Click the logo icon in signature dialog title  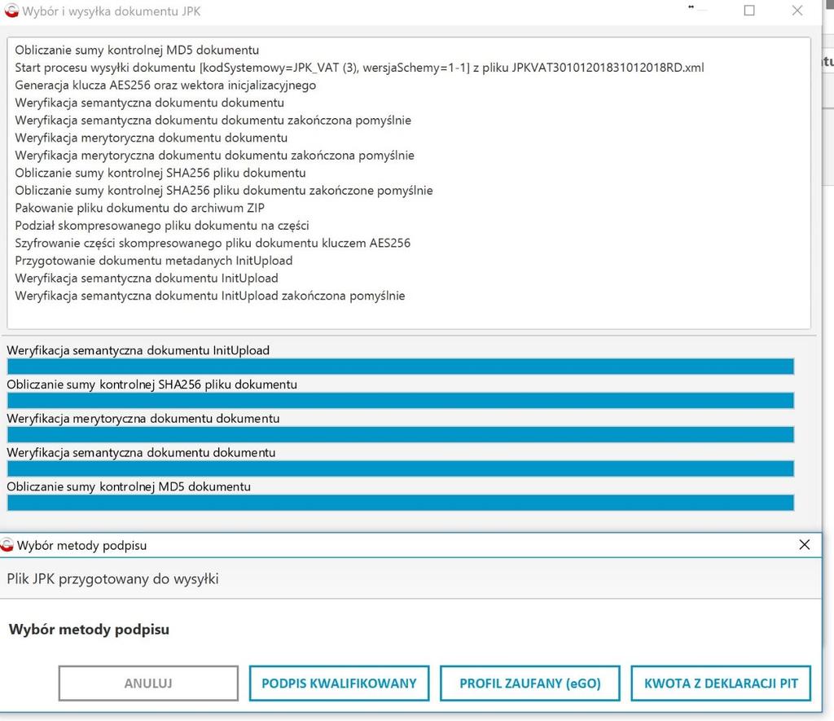click(7, 545)
